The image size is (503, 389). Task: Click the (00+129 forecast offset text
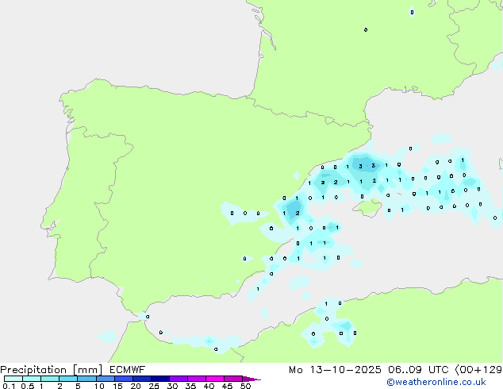point(478,370)
